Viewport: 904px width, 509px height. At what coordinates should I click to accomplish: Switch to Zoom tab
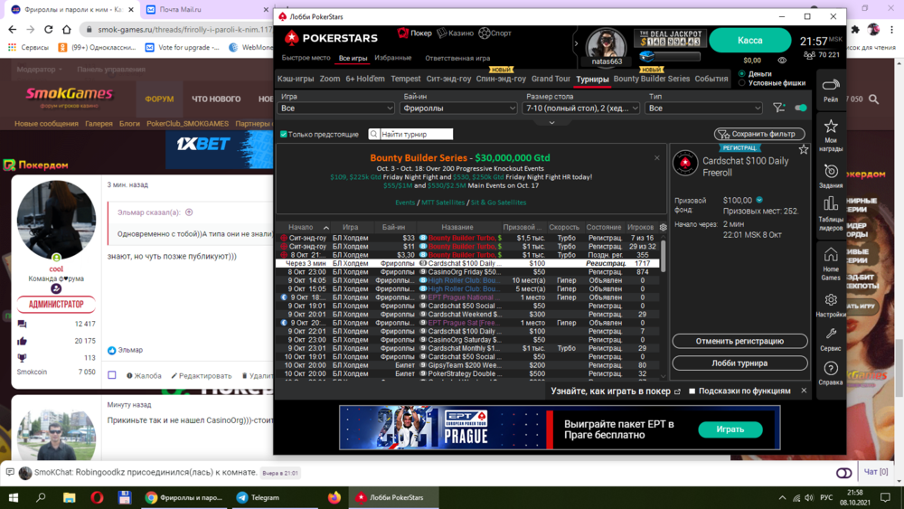(x=330, y=79)
